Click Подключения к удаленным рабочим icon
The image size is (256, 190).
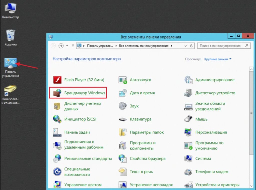[57, 145]
